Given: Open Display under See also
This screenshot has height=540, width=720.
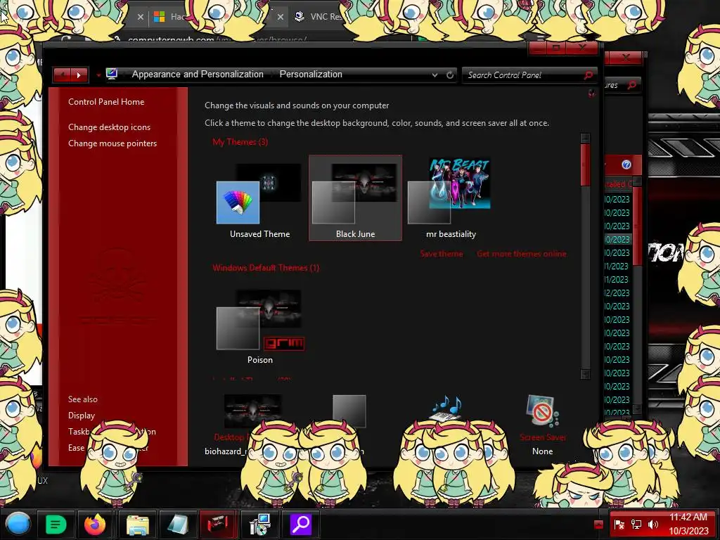Looking at the screenshot, I should pyautogui.click(x=82, y=416).
